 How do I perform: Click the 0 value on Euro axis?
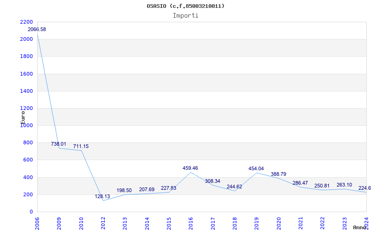click(x=31, y=212)
